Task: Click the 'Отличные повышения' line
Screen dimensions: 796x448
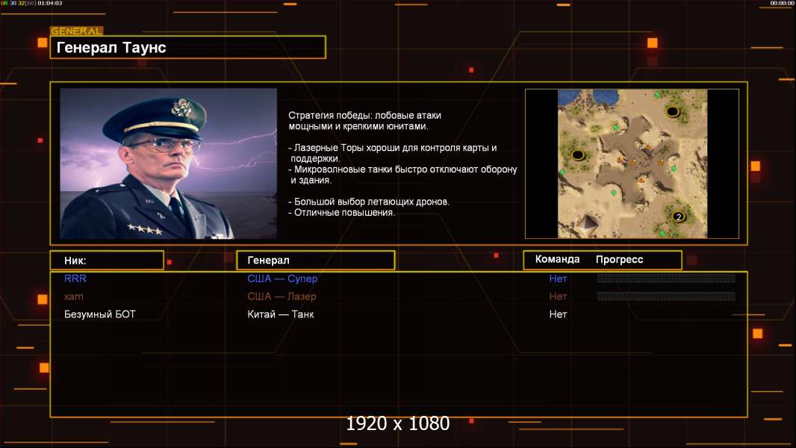Action: point(342,213)
